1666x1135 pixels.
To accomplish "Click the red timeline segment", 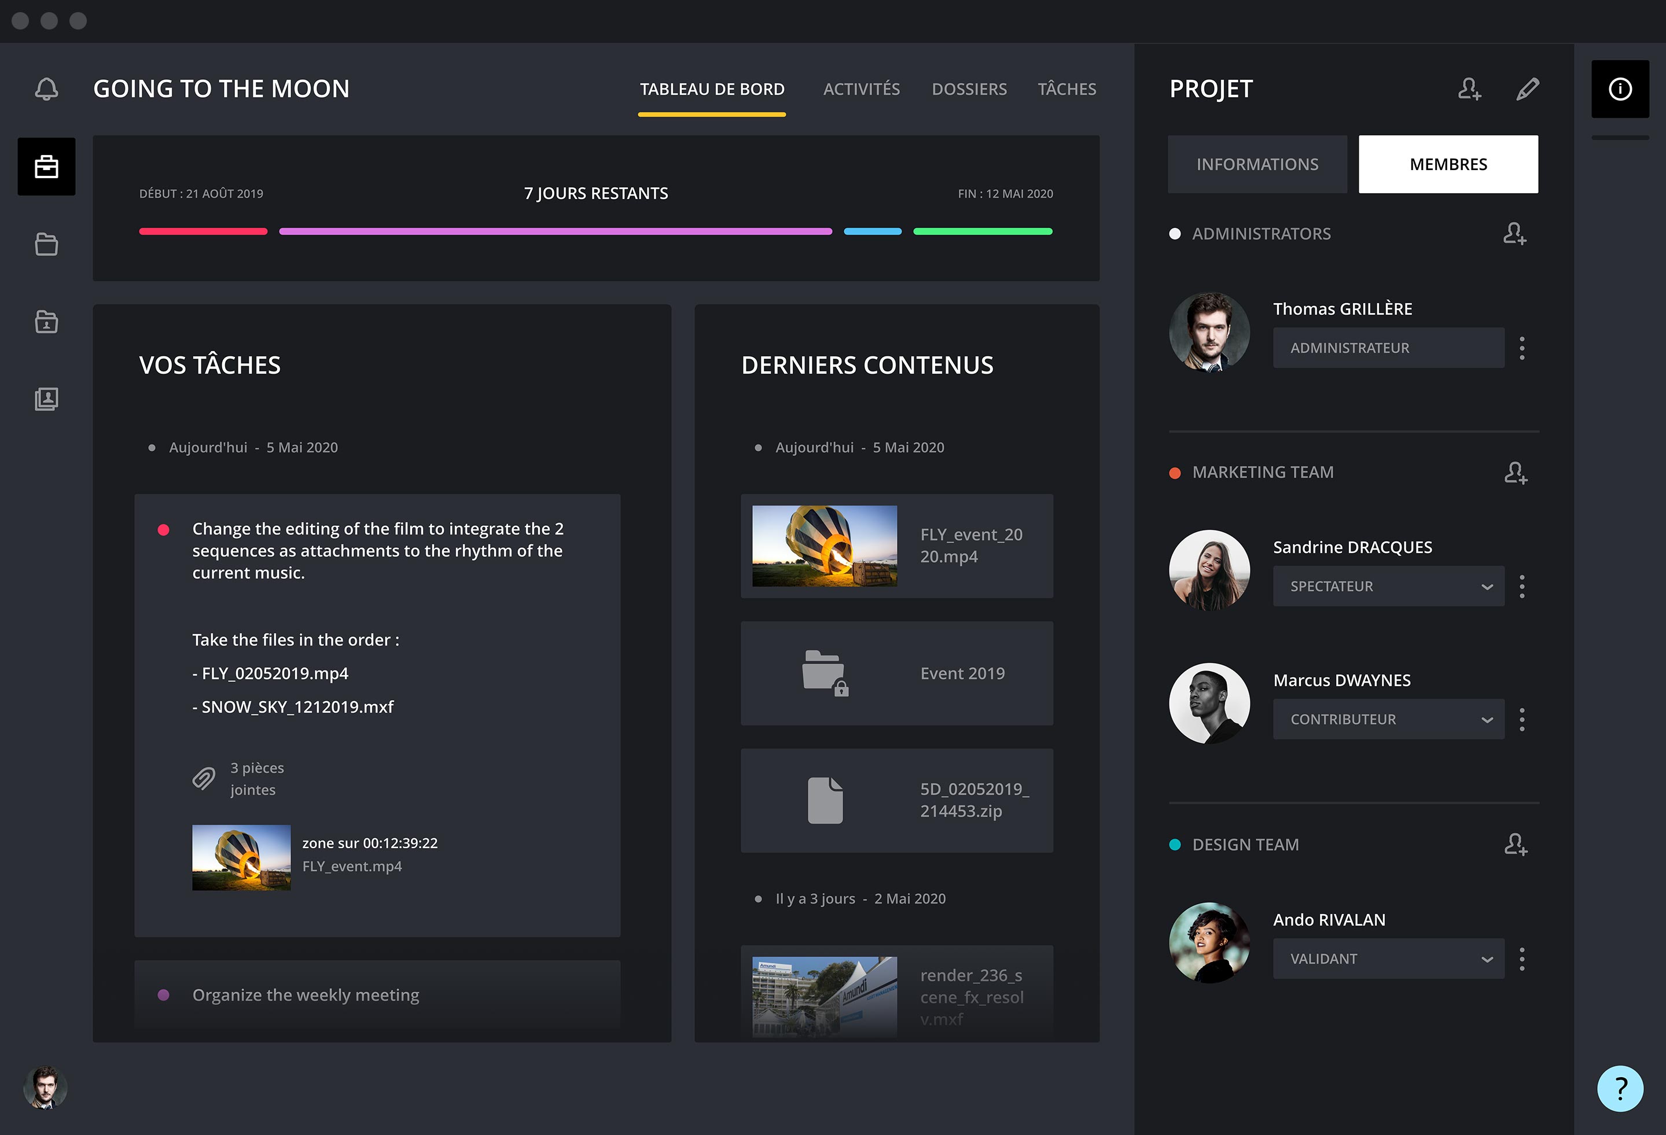I will click(203, 231).
